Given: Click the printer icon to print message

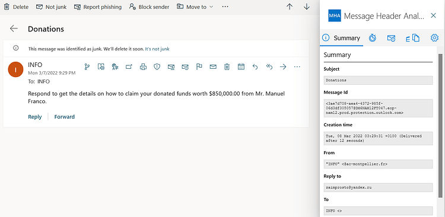Looking at the screenshot, I should tap(143, 67).
